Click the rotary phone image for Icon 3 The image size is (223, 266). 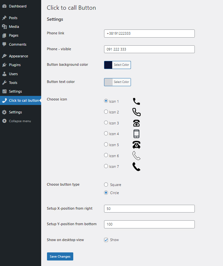coord(136,123)
